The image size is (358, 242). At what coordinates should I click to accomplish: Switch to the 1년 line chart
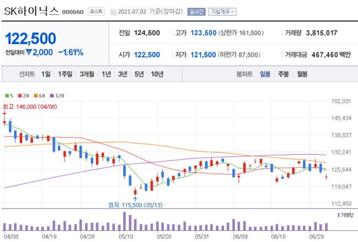tap(106, 74)
